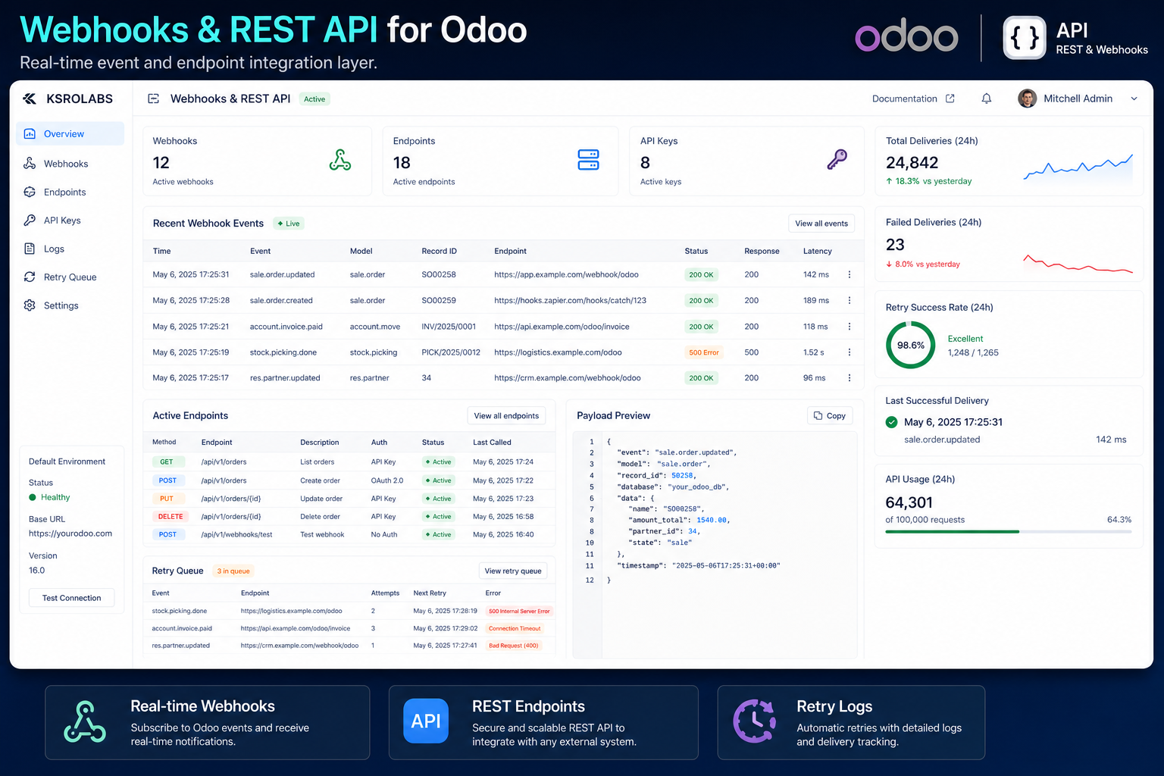Click the 98.6% retry success ring
This screenshot has height=776, width=1164.
[911, 345]
